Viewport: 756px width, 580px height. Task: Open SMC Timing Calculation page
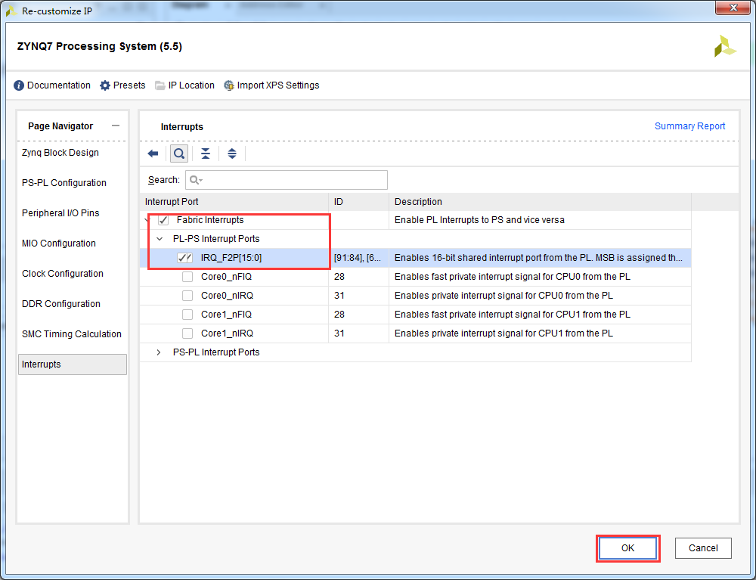pyautogui.click(x=73, y=334)
